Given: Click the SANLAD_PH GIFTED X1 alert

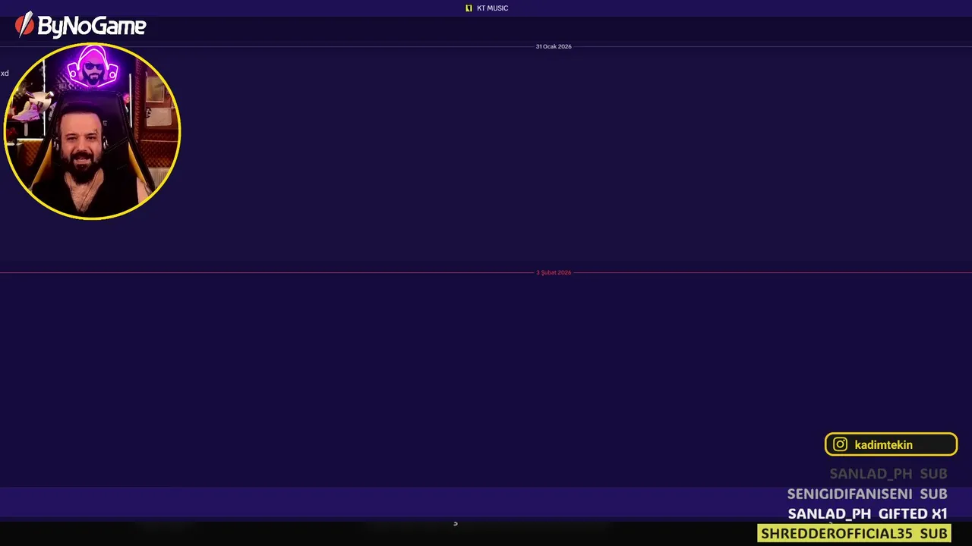Looking at the screenshot, I should tap(867, 514).
